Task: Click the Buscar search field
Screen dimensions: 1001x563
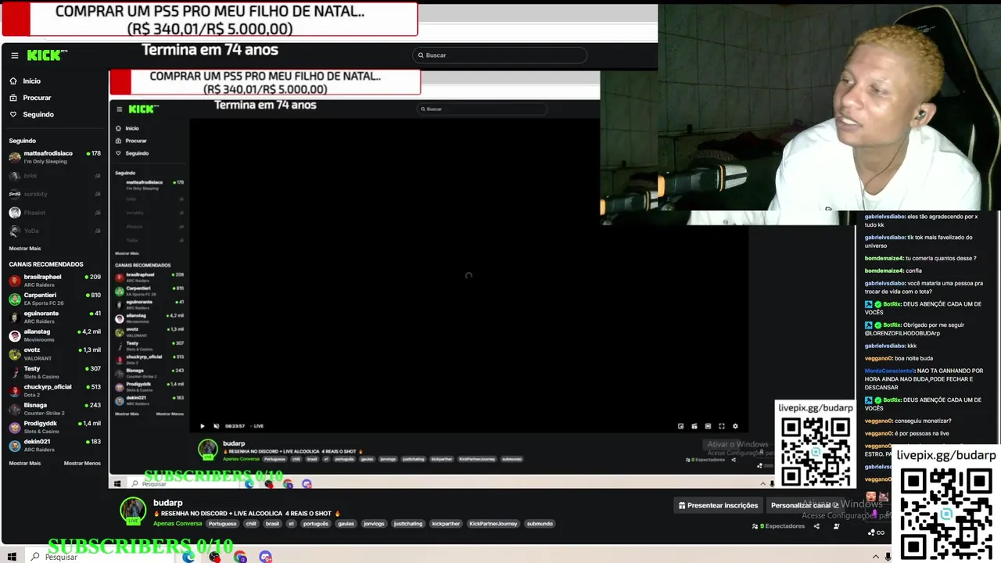Action: (500, 56)
